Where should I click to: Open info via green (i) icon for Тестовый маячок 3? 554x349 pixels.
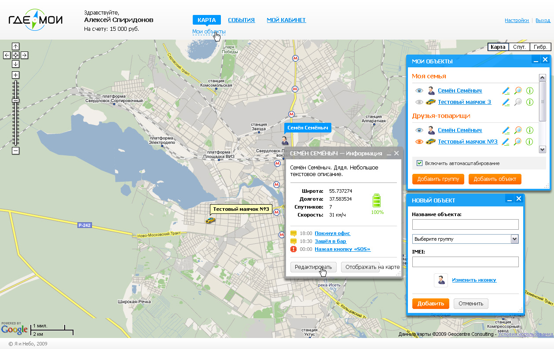pyautogui.click(x=530, y=102)
